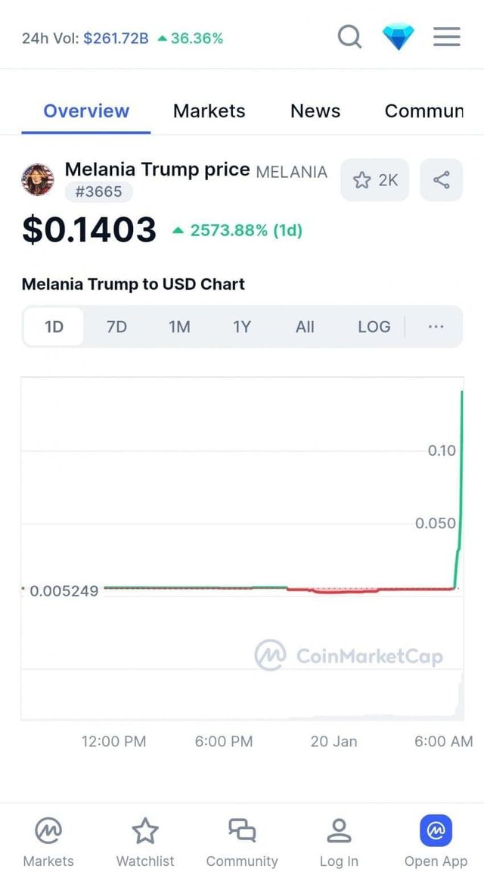This screenshot has width=484, height=878.
Task: Switch to the Markets tab
Action: [209, 111]
